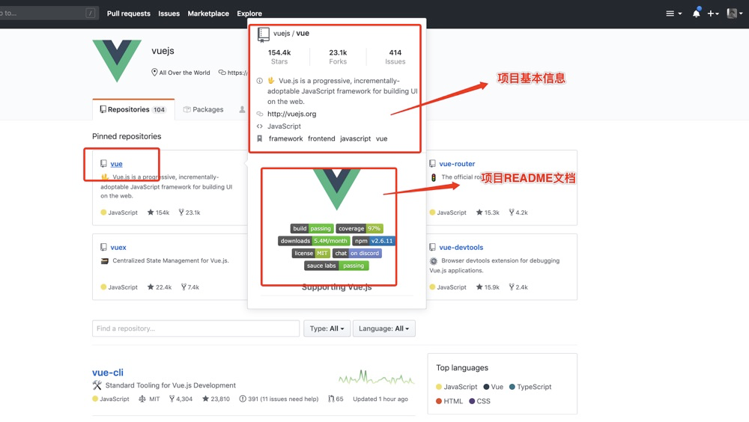Select the vue topic tag in hovercard

[x=382, y=138]
